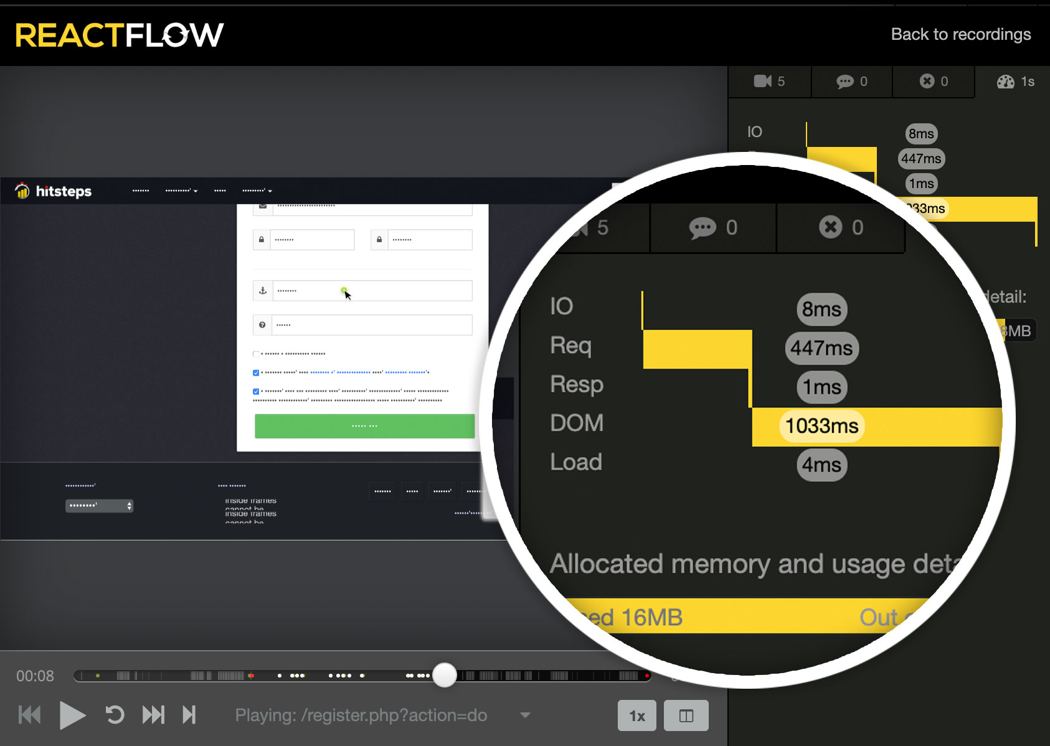Fast forward the recording
1050x746 pixels.
(x=153, y=715)
